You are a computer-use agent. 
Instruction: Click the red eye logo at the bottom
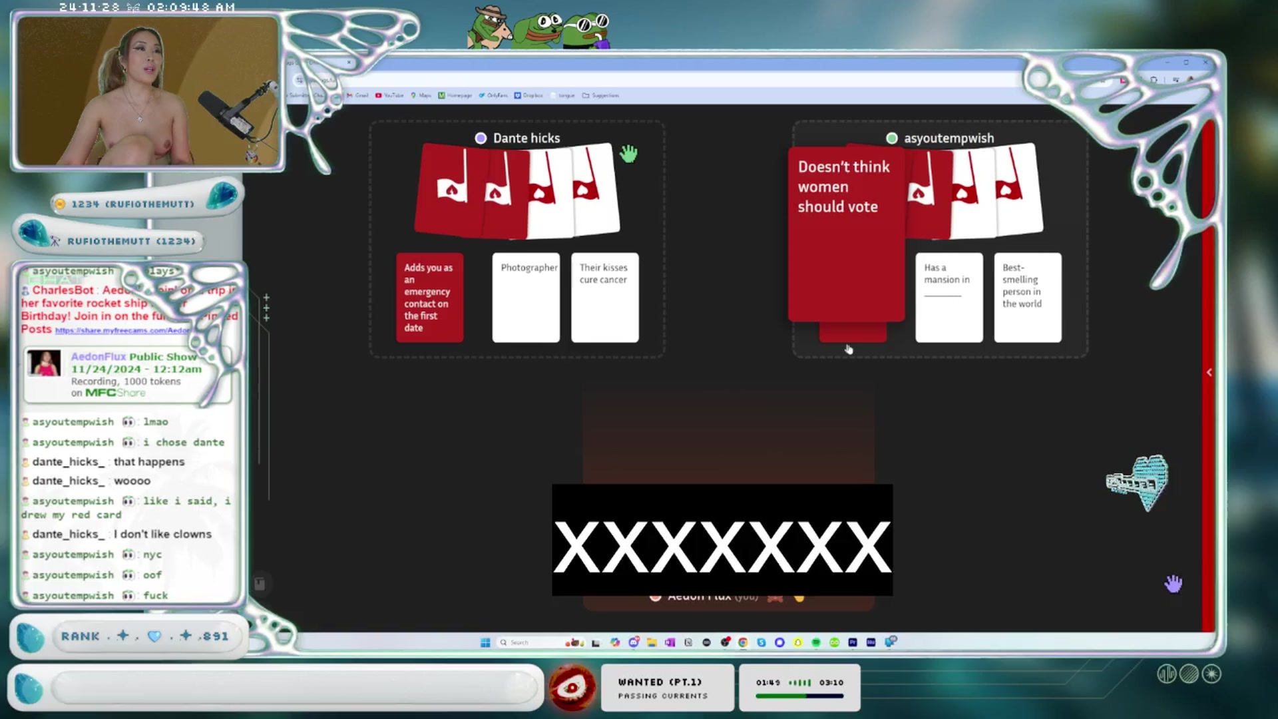[572, 687]
